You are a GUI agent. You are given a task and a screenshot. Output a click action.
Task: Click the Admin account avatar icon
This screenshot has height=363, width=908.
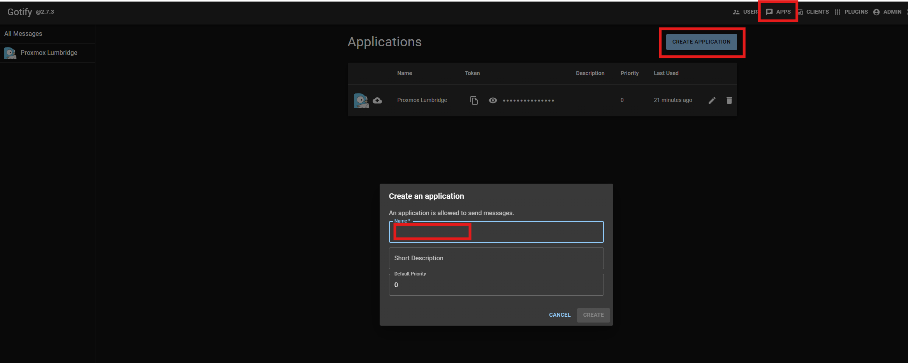point(876,12)
